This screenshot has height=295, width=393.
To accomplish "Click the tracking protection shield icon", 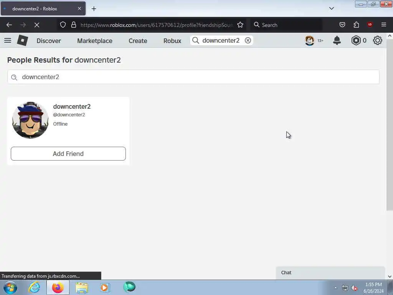I will tap(63, 25).
